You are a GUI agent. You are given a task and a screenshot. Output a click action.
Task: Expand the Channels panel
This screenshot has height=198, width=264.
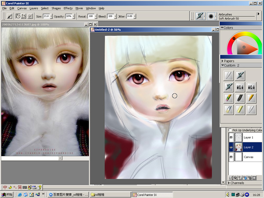tap(229, 183)
